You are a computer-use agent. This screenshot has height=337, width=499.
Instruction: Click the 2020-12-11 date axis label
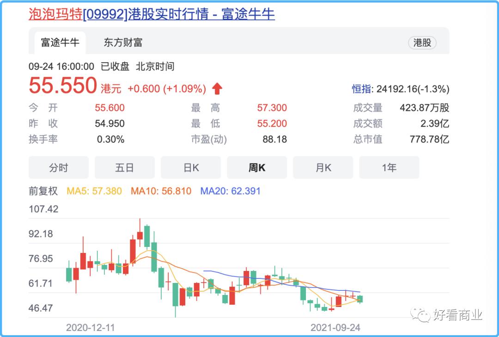(x=91, y=327)
